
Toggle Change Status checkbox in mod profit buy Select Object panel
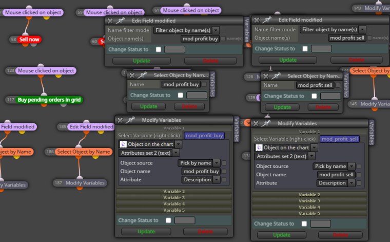coord(180,95)
